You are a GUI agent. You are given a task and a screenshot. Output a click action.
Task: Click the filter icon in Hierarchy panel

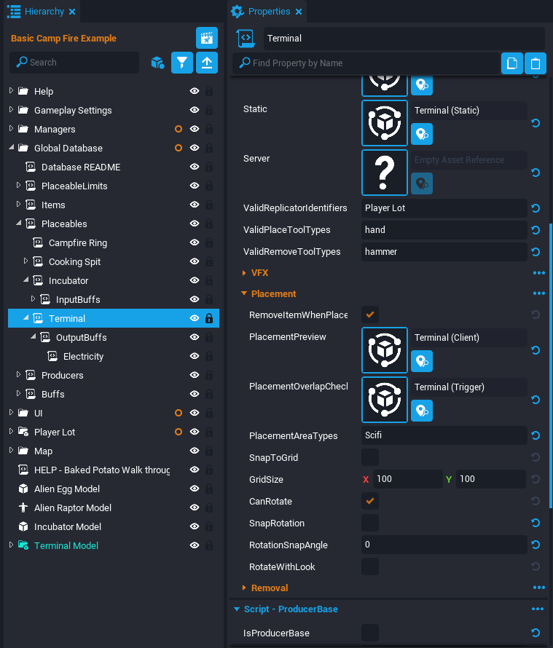182,63
